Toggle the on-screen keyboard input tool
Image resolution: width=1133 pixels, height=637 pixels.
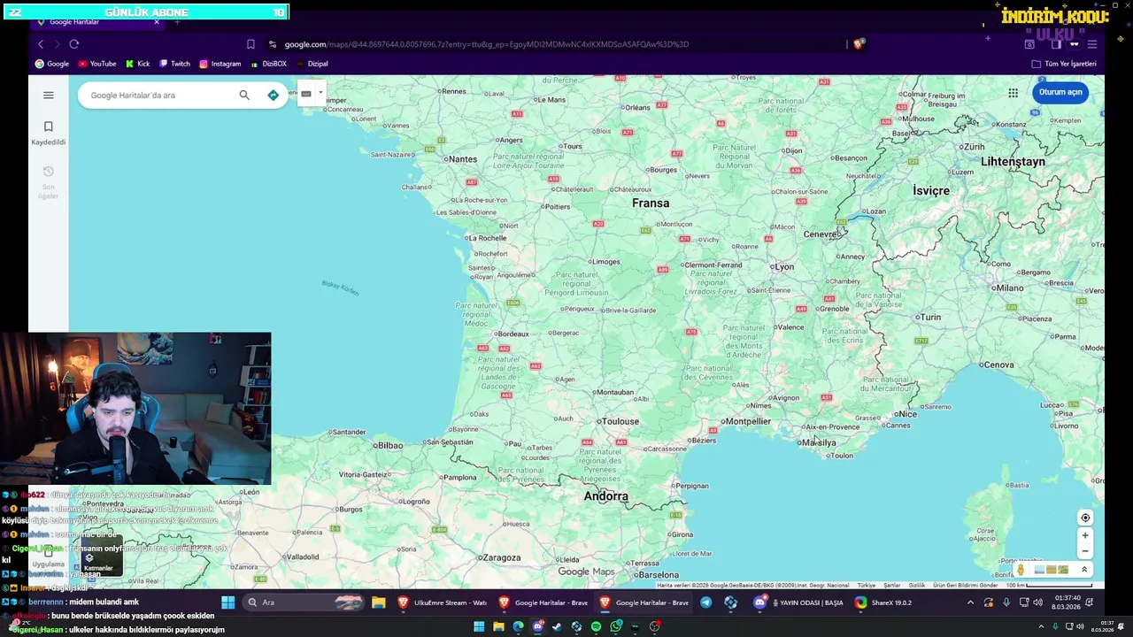(306, 93)
